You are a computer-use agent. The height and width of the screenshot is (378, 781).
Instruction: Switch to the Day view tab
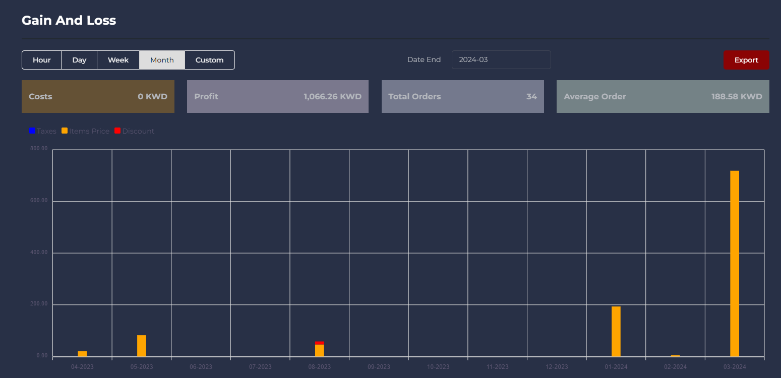79,60
